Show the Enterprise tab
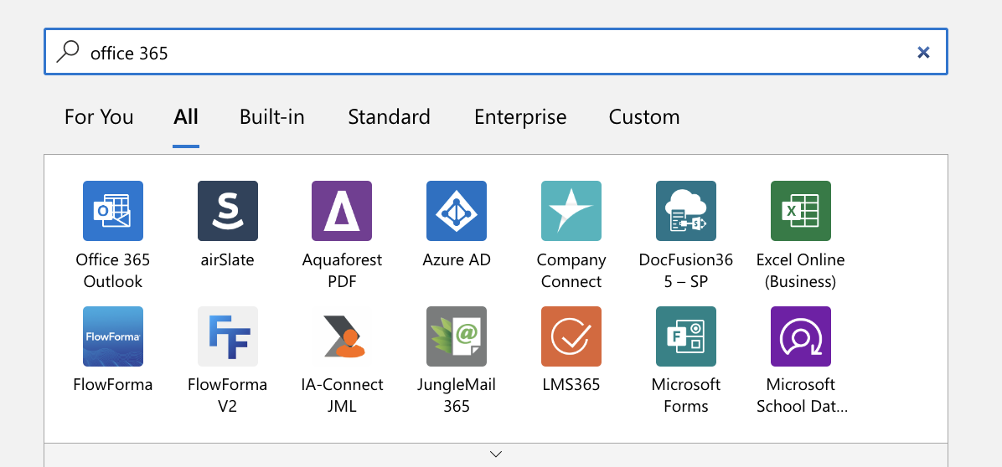The width and height of the screenshot is (1002, 467). pyautogui.click(x=520, y=117)
